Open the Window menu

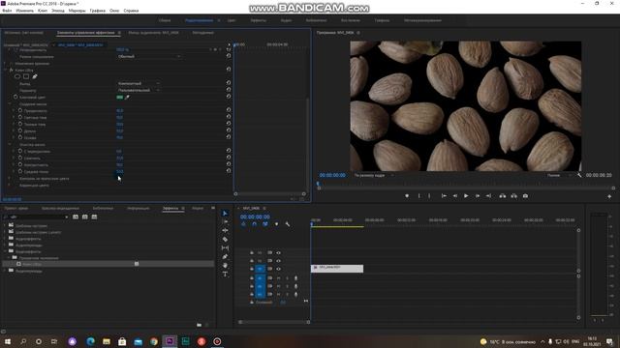click(x=114, y=11)
